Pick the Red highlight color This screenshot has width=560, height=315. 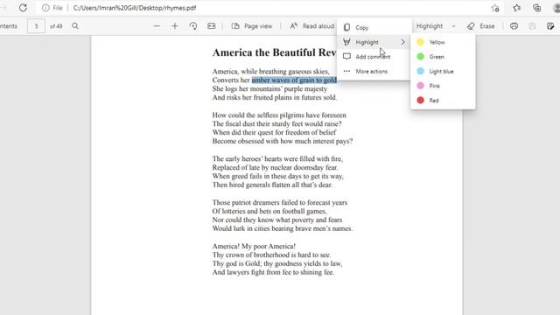[443, 101]
